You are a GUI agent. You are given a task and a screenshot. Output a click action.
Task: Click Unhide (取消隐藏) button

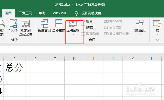(90, 34)
